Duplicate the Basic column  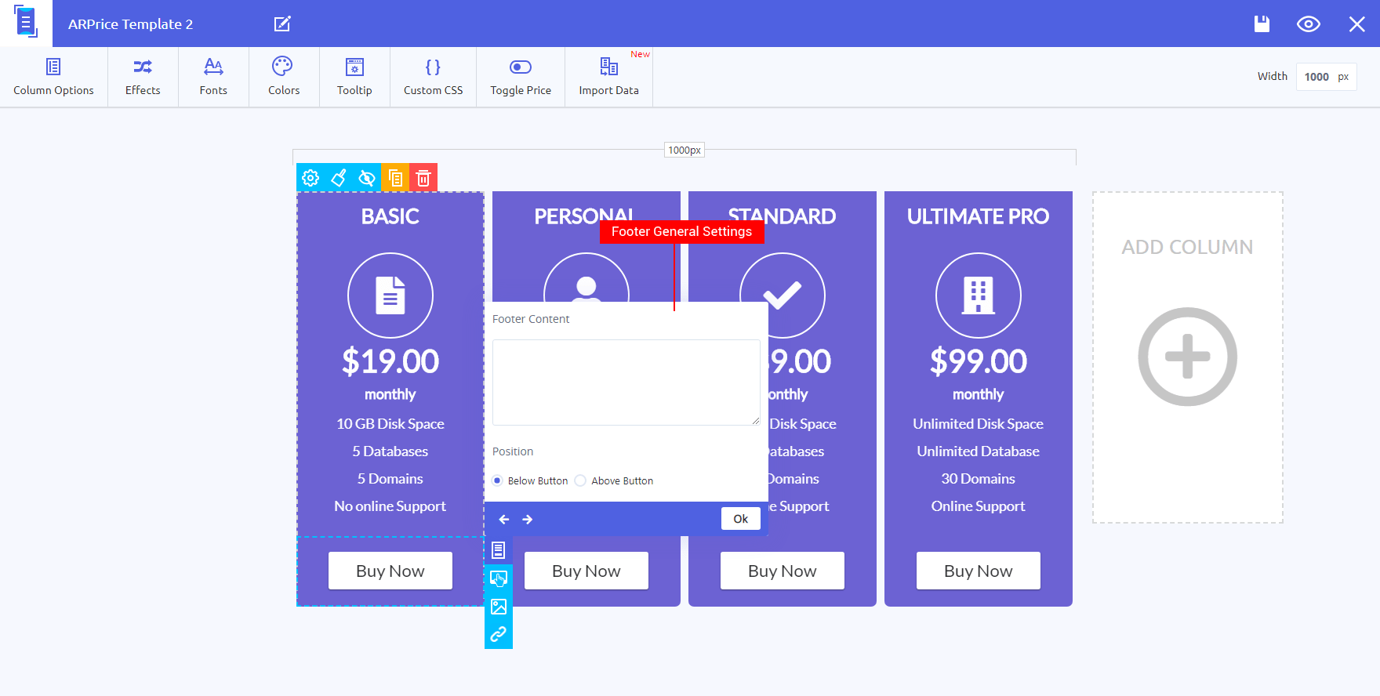click(395, 178)
